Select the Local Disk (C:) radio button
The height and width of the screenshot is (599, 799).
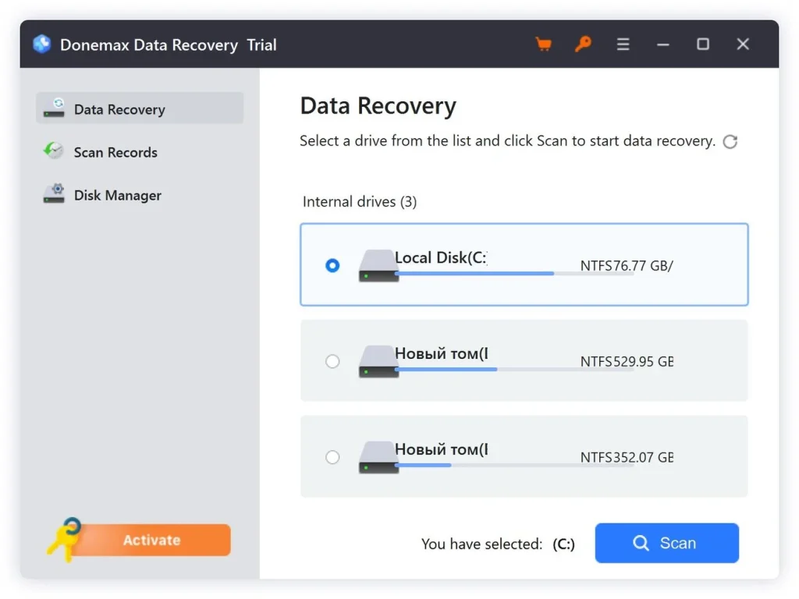332,265
